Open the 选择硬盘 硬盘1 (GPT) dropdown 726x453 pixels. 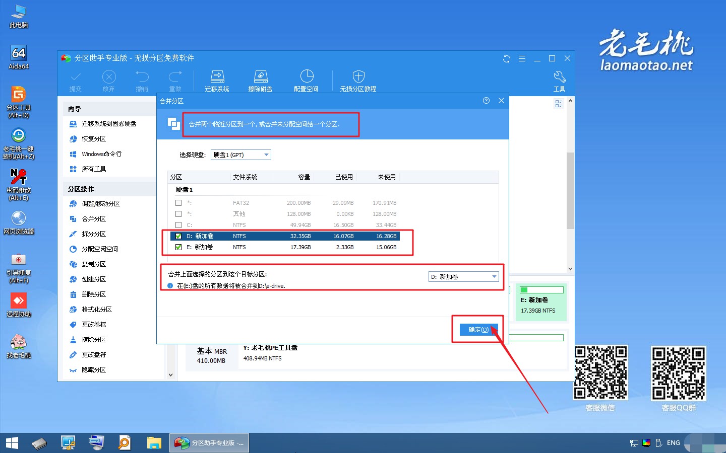pos(241,155)
